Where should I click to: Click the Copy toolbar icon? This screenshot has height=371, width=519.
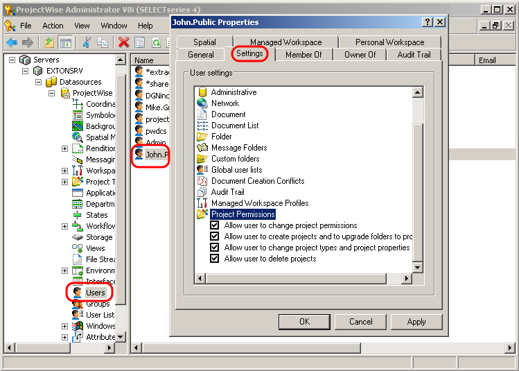coord(103,42)
